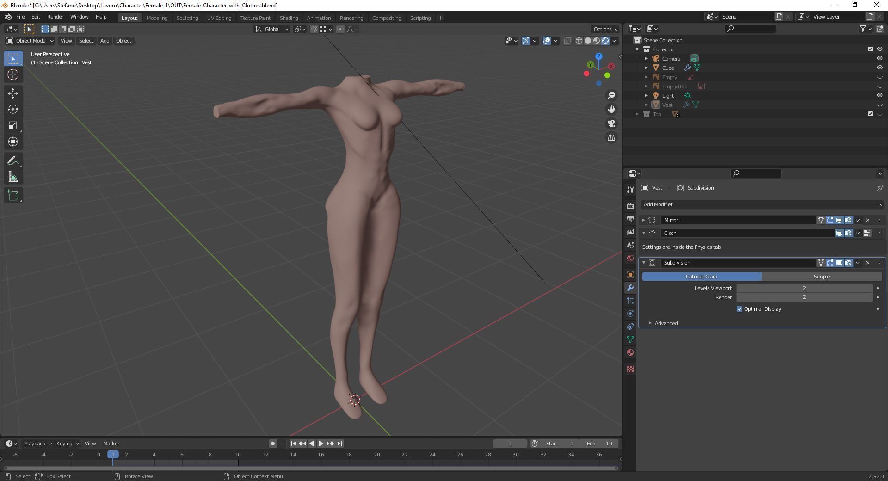Viewport: 888px width, 481px height.
Task: Hide the Light object in the outliner
Action: [x=879, y=96]
